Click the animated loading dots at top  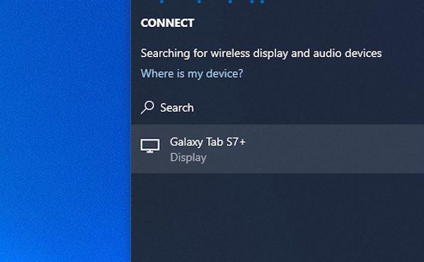pos(212,2)
